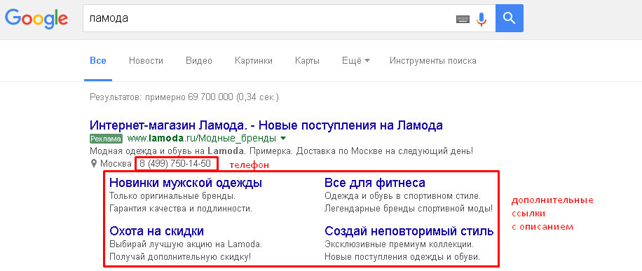Open the Интернет-магазин Ламода ad headline
Screen dimensions: 642x271
coord(266,125)
